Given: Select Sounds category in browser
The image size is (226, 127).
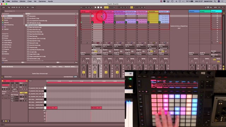Looking at the screenshot, I should [x=6, y=36].
